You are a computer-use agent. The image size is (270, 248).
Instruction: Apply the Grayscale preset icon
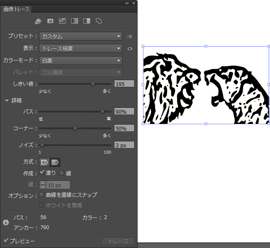pyautogui.click(x=75, y=21)
